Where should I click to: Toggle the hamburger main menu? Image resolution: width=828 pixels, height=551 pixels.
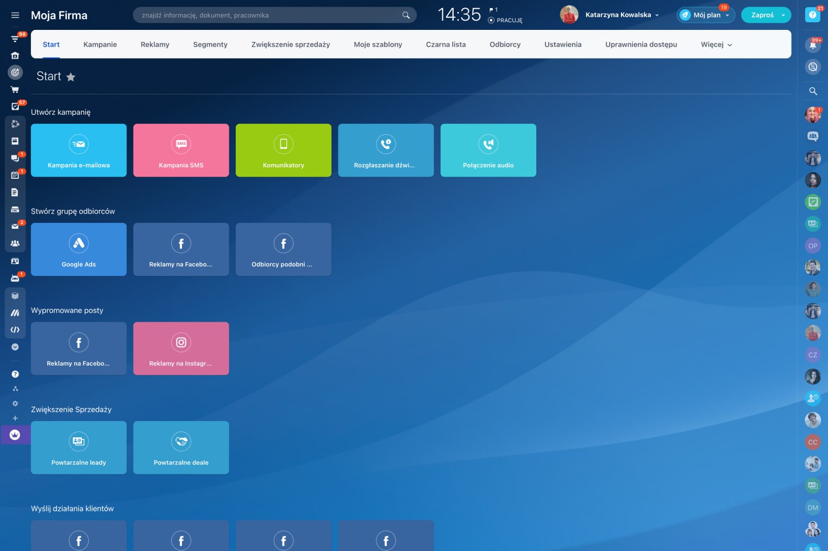coord(15,15)
